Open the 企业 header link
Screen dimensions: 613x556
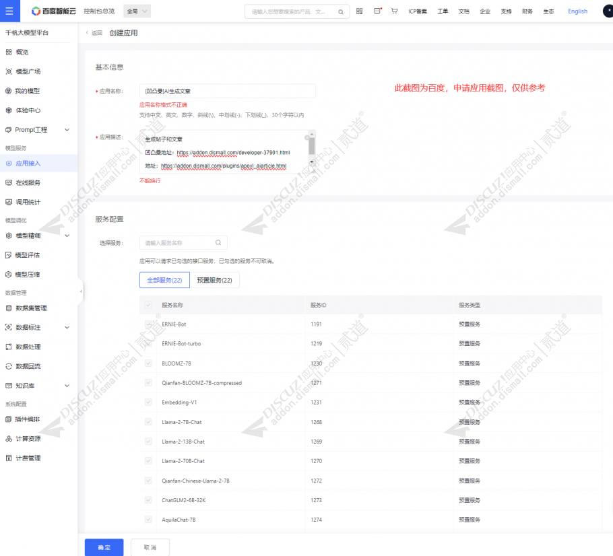485,11
